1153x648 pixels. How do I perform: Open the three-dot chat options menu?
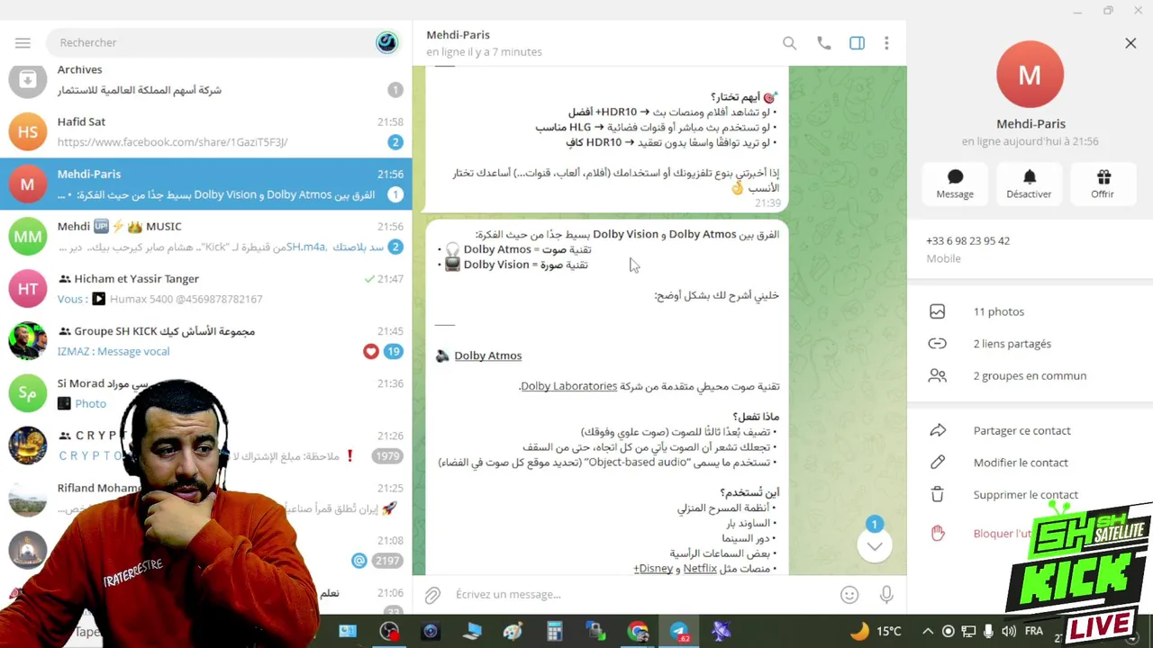[x=886, y=43]
